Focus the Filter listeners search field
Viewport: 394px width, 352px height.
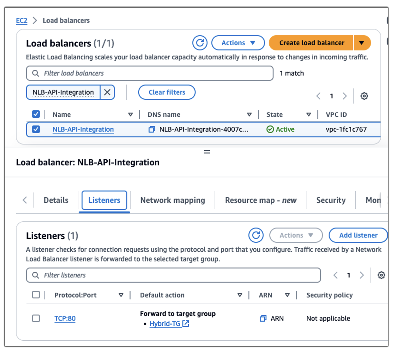point(173,275)
